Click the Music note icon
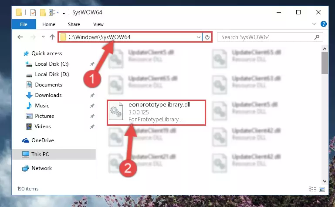 click(29, 106)
